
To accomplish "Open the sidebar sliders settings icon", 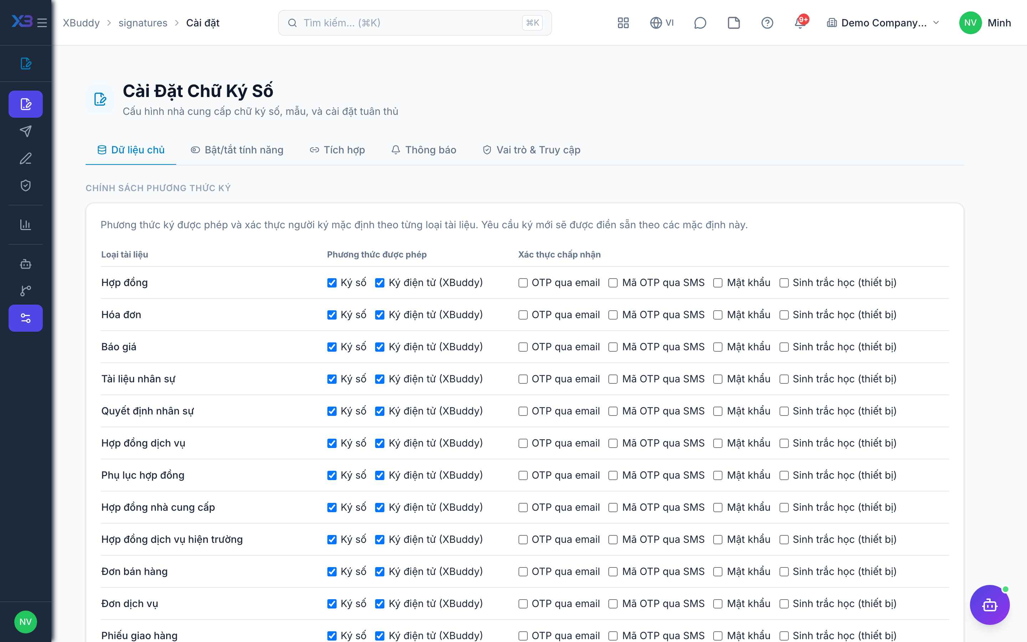I will [25, 318].
